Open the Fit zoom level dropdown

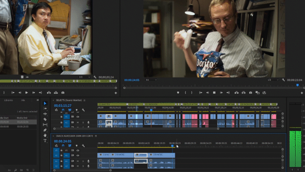(151, 80)
